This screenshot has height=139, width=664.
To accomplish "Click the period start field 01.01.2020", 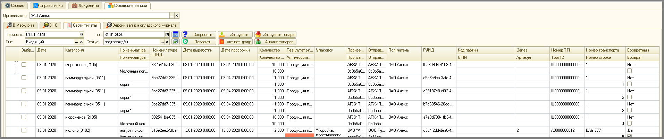I will (52, 35).
